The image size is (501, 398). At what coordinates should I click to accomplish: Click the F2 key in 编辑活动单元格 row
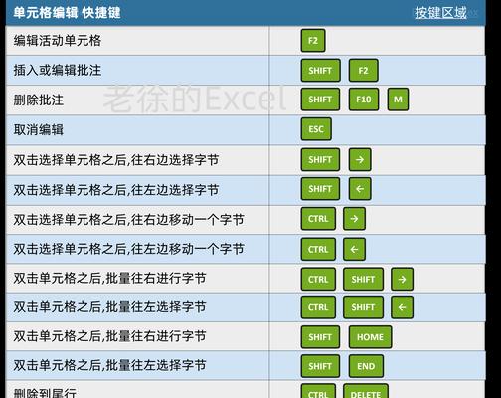pos(313,41)
